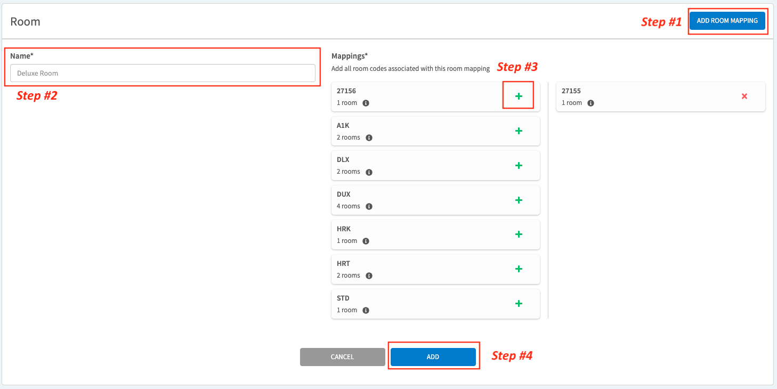Click the Add Room Mapping button
This screenshot has width=777, height=389.
[x=727, y=21]
